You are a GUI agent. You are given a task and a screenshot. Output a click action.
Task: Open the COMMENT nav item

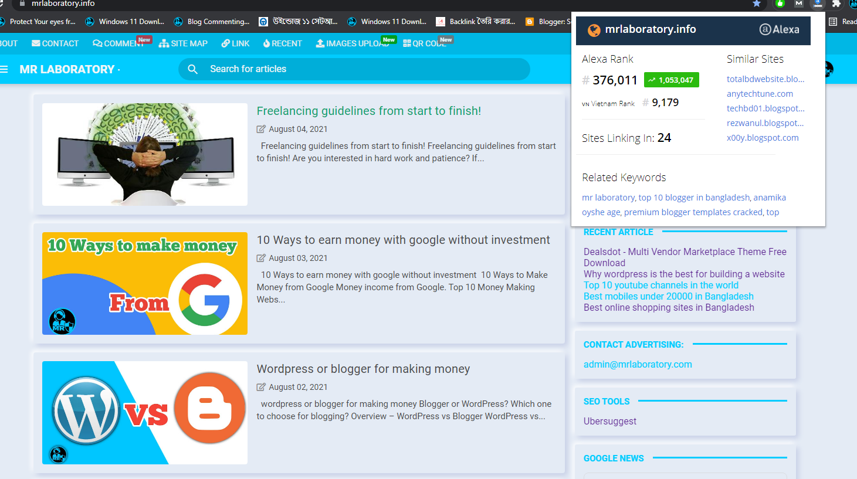pyautogui.click(x=118, y=43)
